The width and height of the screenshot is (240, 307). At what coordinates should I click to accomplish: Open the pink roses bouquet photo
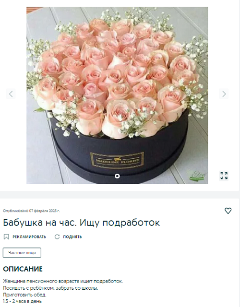[x=117, y=95]
